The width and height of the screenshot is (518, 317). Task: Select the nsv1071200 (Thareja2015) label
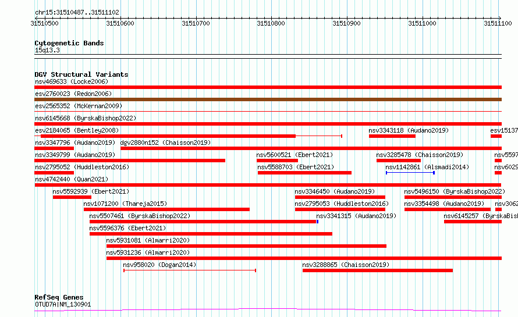(x=125, y=204)
